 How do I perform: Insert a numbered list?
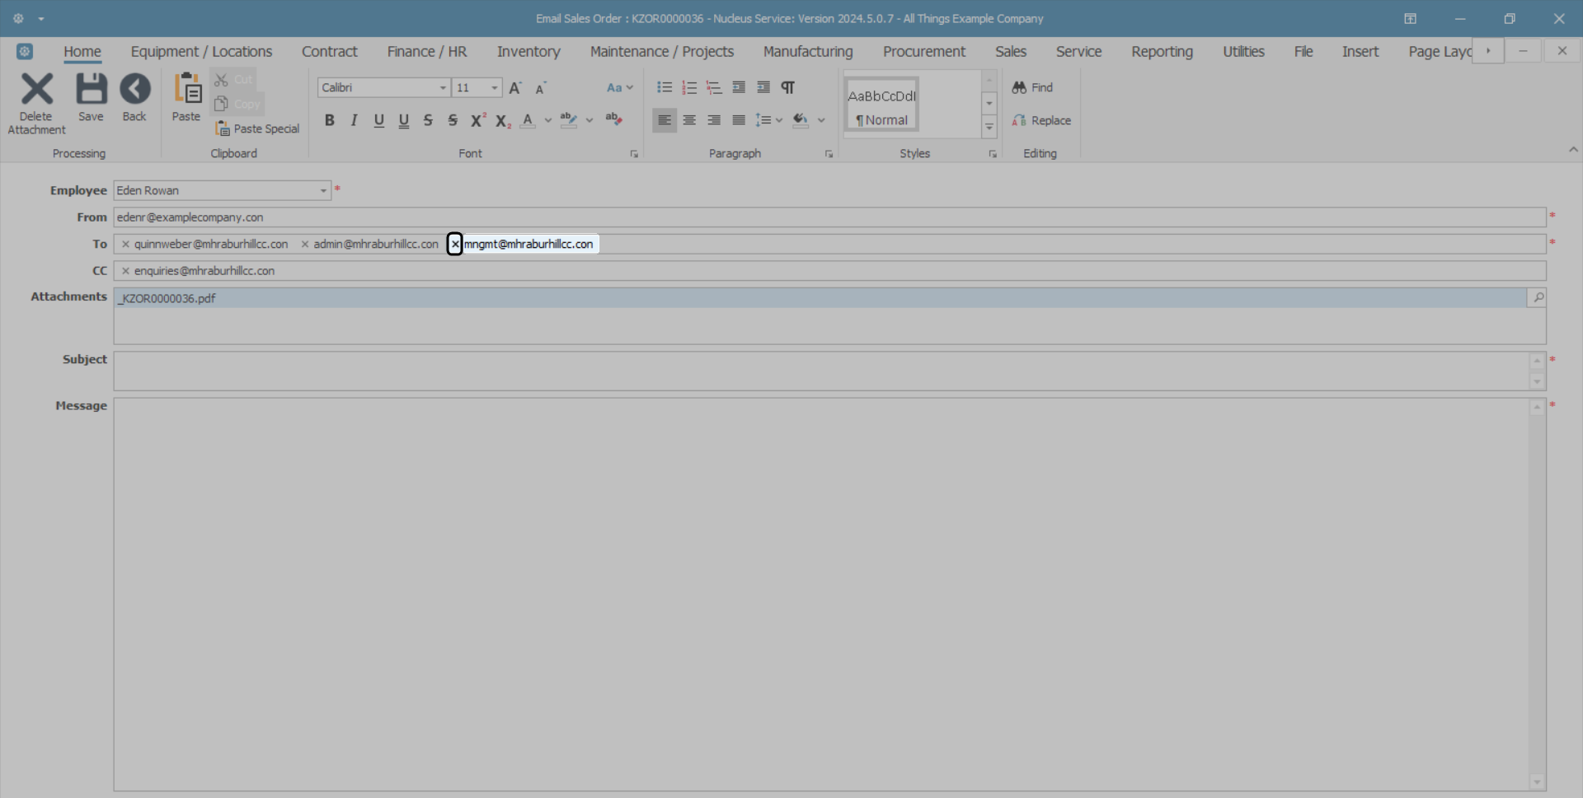[x=689, y=87]
